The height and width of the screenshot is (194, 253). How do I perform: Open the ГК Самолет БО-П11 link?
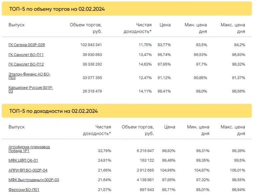point(26,54)
